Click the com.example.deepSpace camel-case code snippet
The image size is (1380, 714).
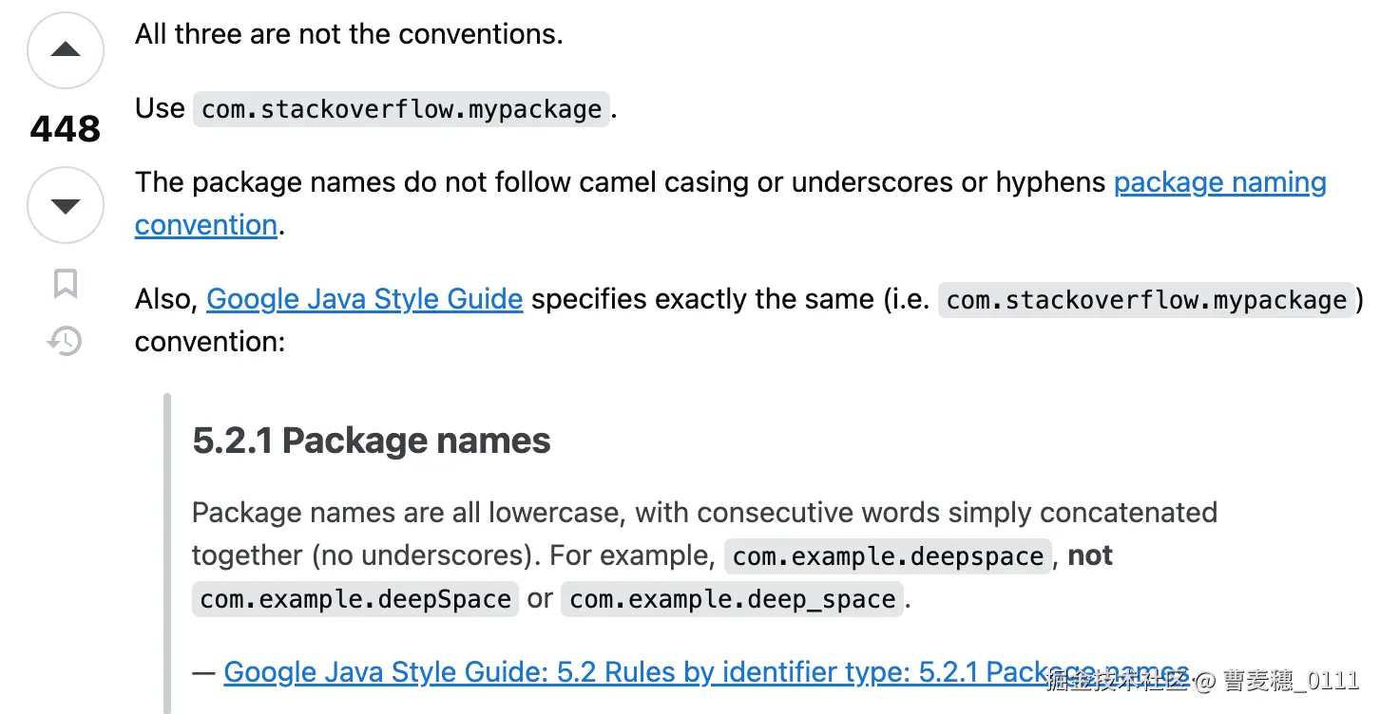(x=355, y=600)
